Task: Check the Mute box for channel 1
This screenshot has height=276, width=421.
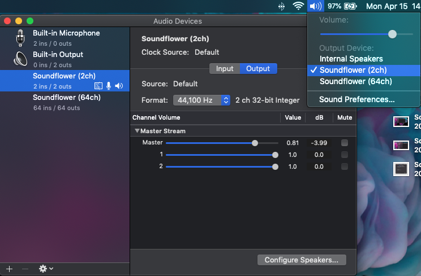Action: point(344,155)
